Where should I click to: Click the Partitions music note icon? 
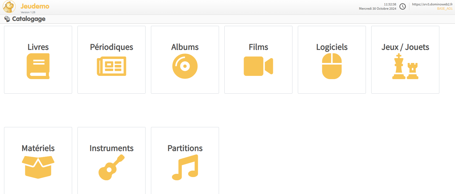(x=185, y=167)
